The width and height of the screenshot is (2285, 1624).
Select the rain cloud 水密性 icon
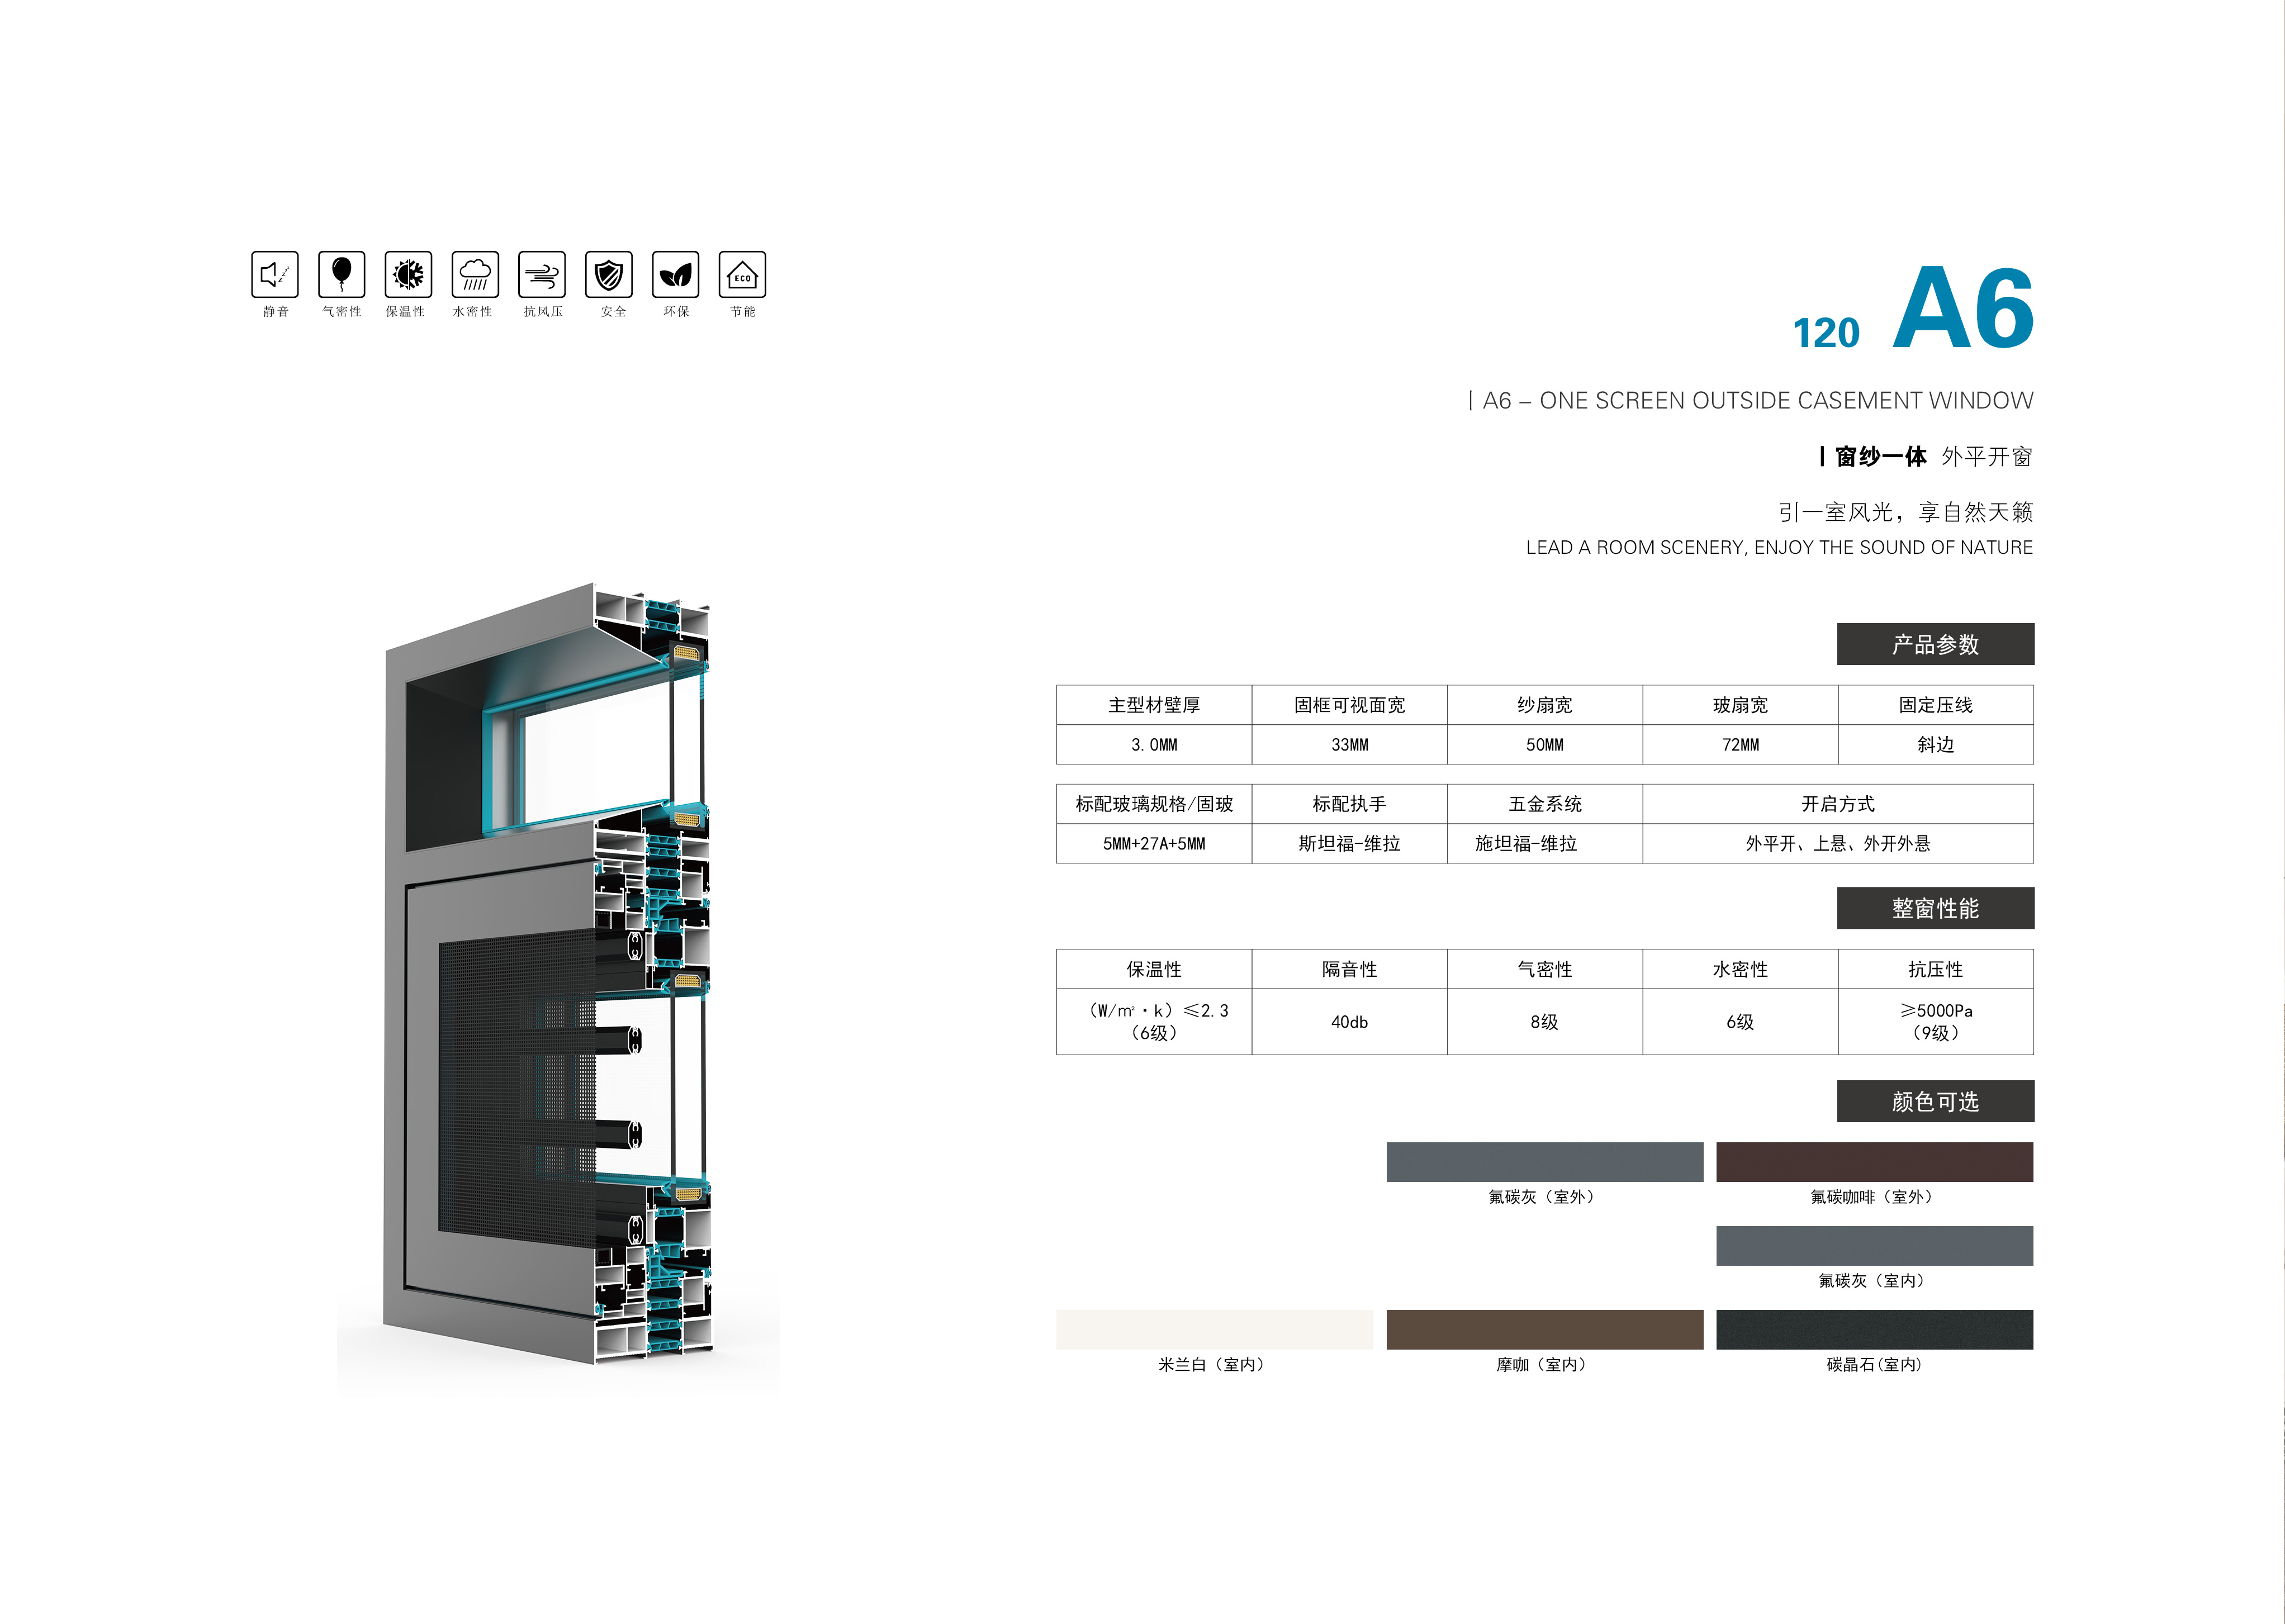(x=475, y=274)
